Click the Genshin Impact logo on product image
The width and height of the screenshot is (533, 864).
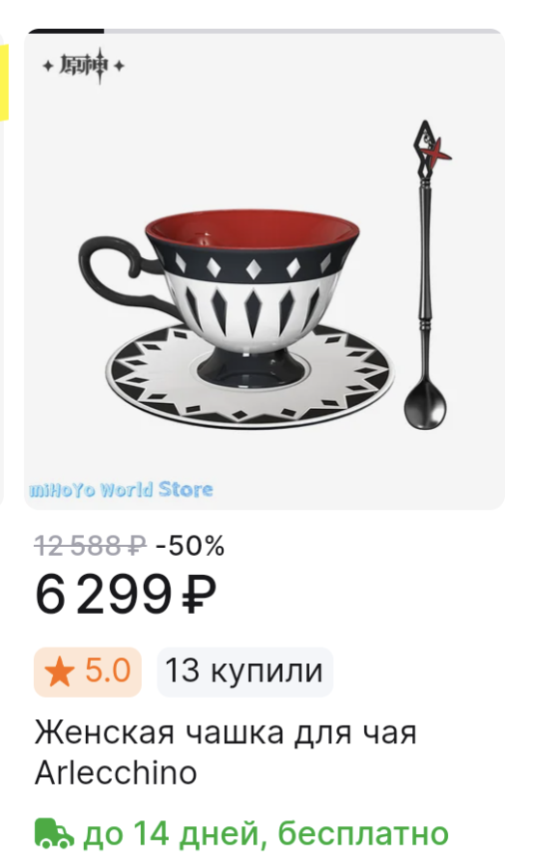coord(84,66)
